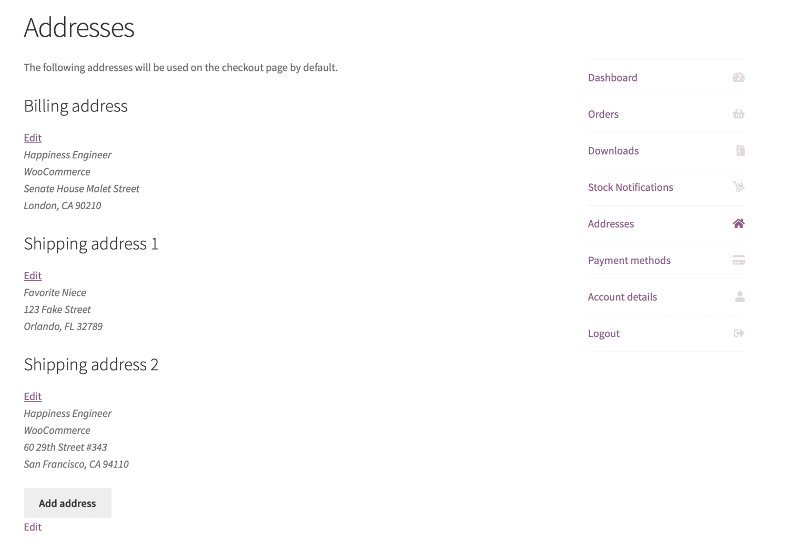Click the Logout exit icon
The image size is (789, 552).
pyautogui.click(x=739, y=333)
